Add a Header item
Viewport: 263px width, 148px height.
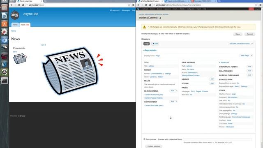pos(212,79)
